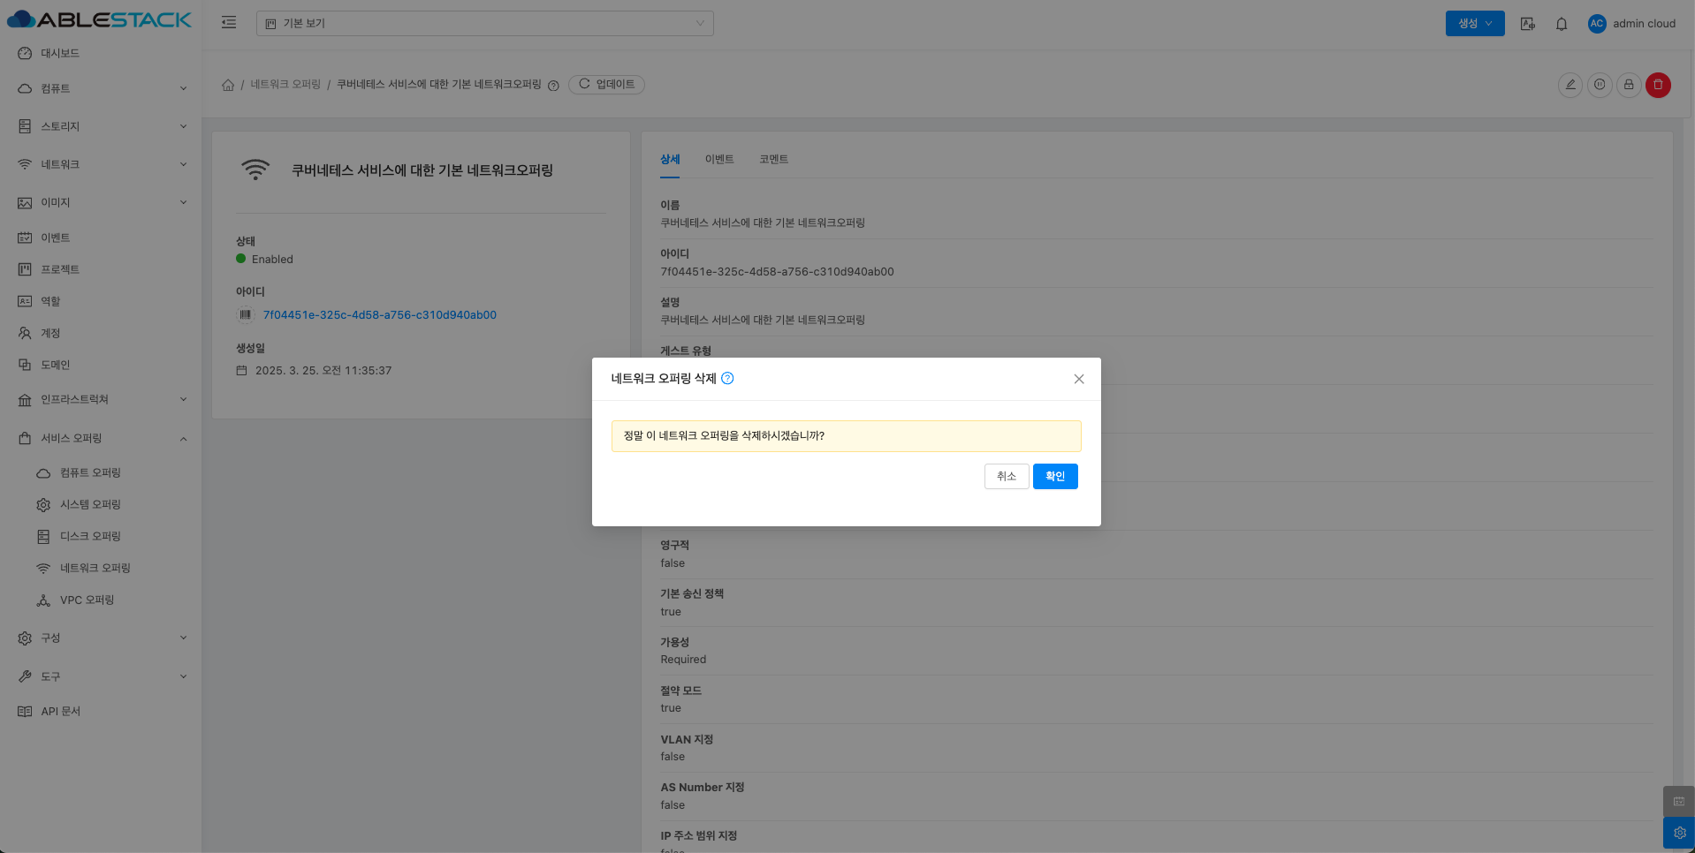The height and width of the screenshot is (853, 1695).
Task: Click the home icon in breadcrumb
Action: click(x=228, y=85)
